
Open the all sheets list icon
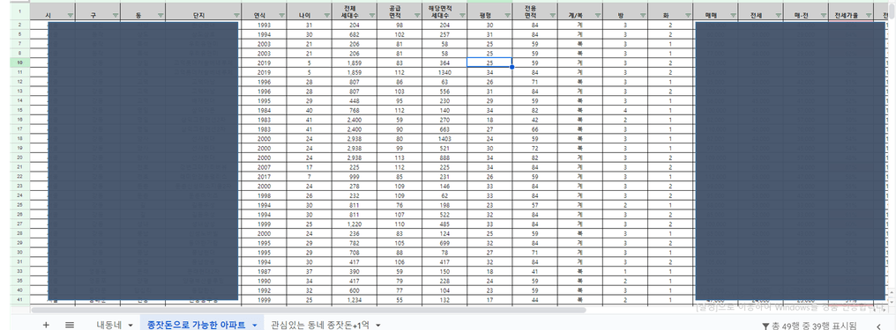(70, 325)
